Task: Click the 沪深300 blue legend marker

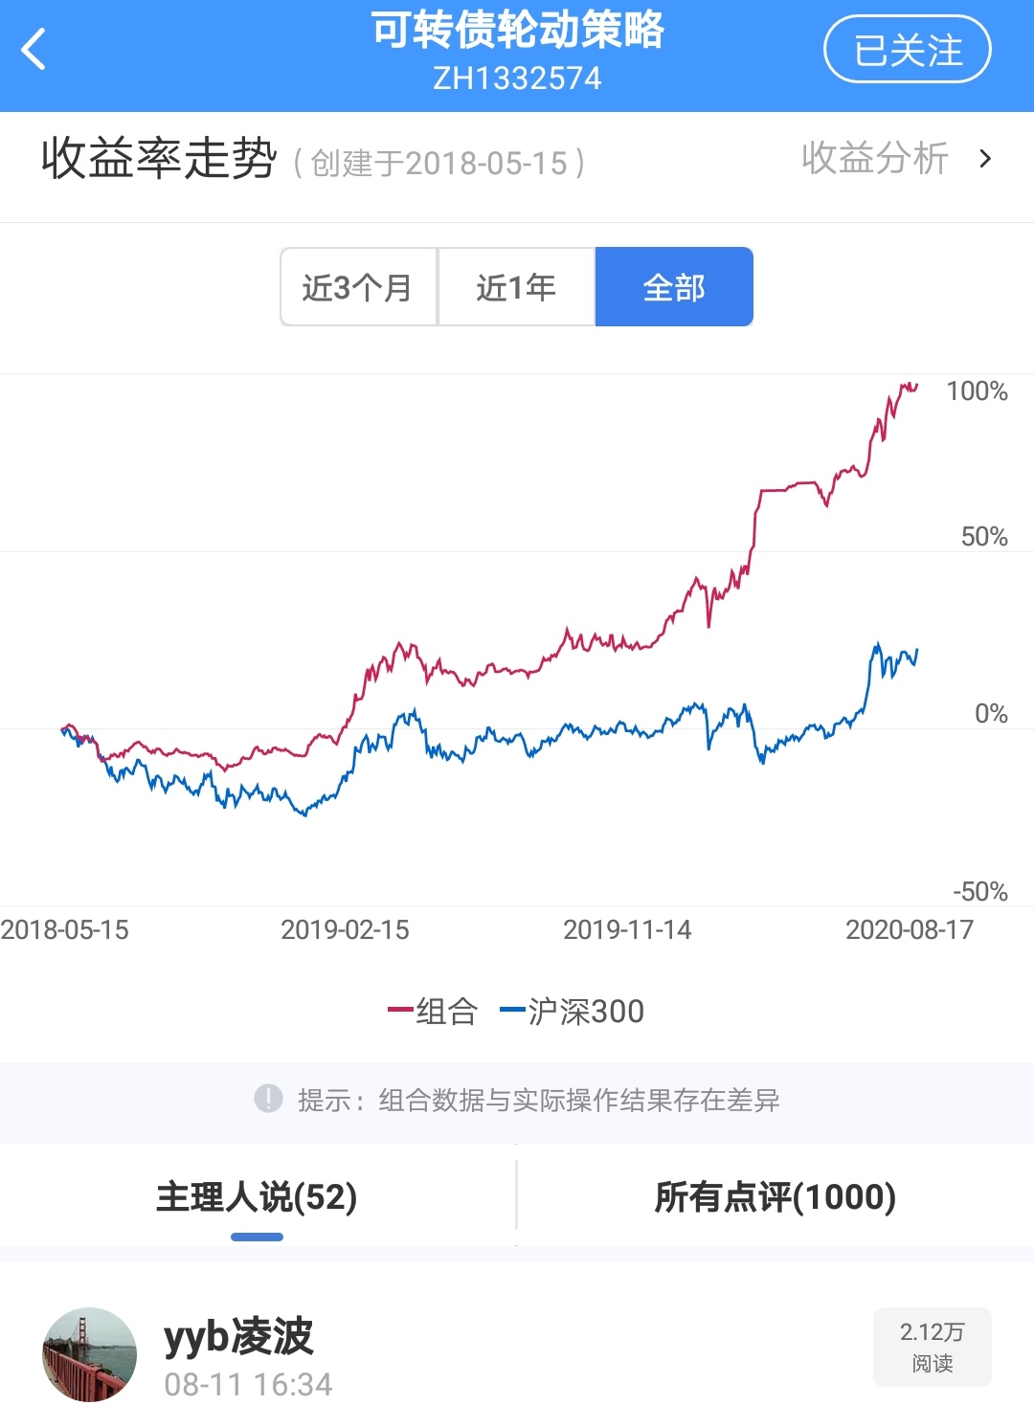Action: click(512, 1010)
